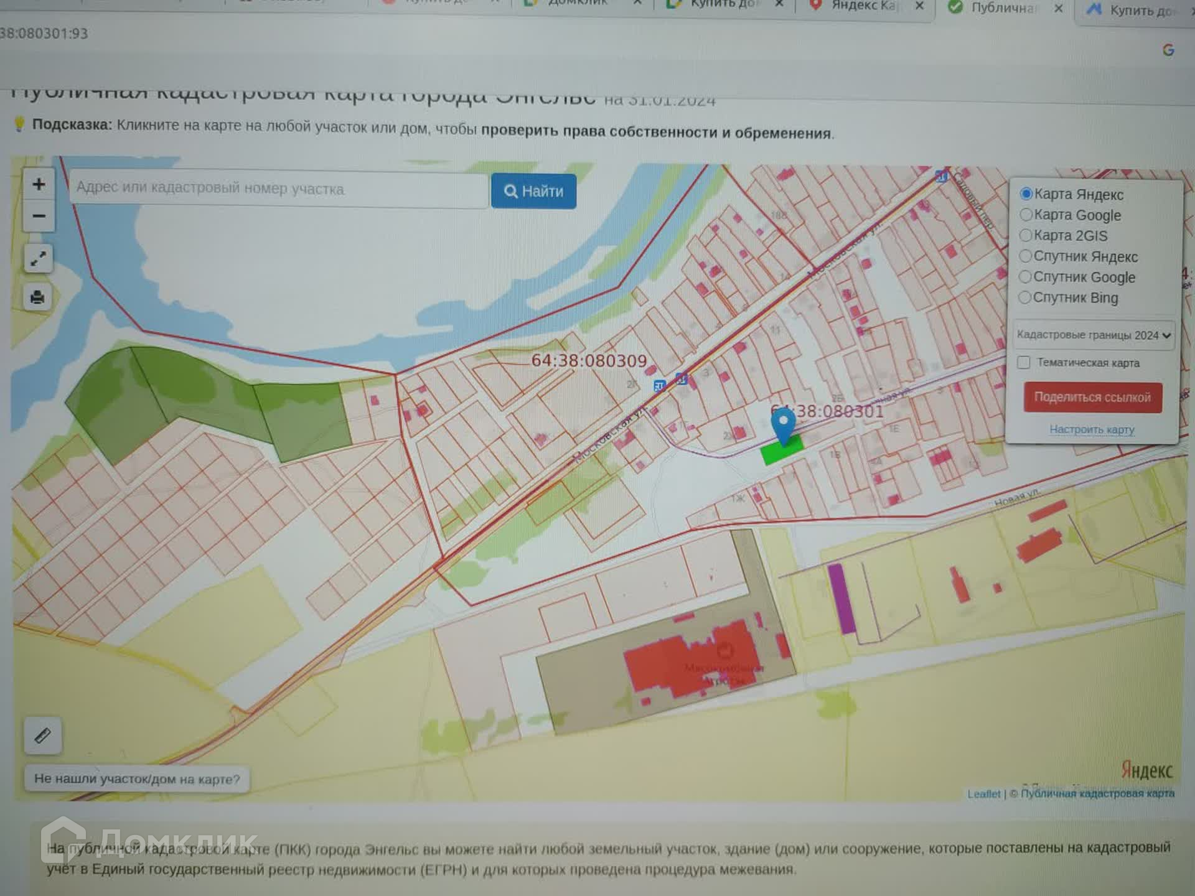
Task: Open the Кадастровые границы 2024 dropdown
Action: point(1094,335)
